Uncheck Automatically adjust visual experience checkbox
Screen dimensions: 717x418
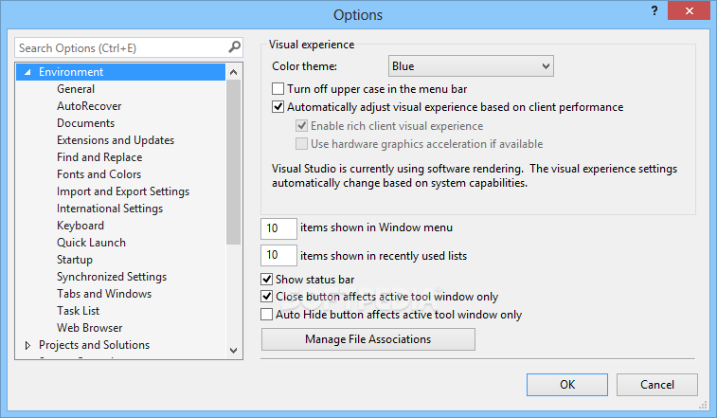coord(278,107)
